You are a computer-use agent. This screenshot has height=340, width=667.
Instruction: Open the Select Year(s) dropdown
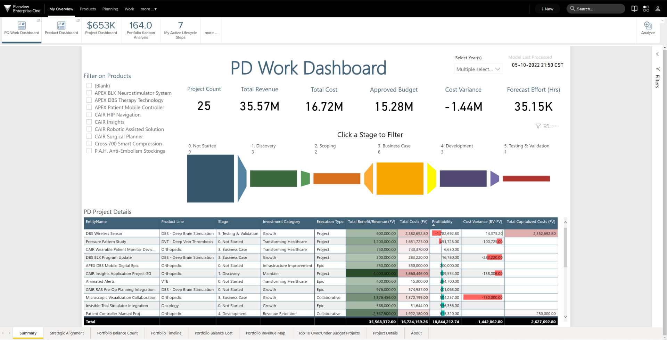coord(478,69)
